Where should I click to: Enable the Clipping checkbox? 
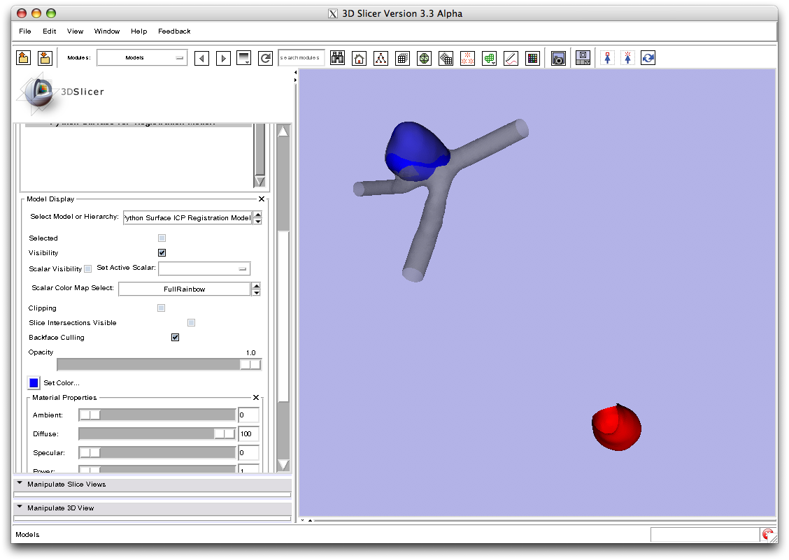(x=162, y=308)
